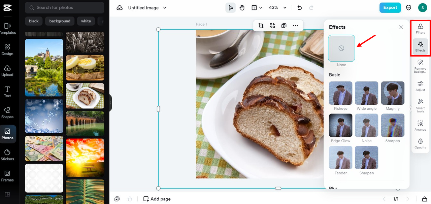This screenshot has width=431, height=204.
Task: Open the Effects tool
Action: 420,46
